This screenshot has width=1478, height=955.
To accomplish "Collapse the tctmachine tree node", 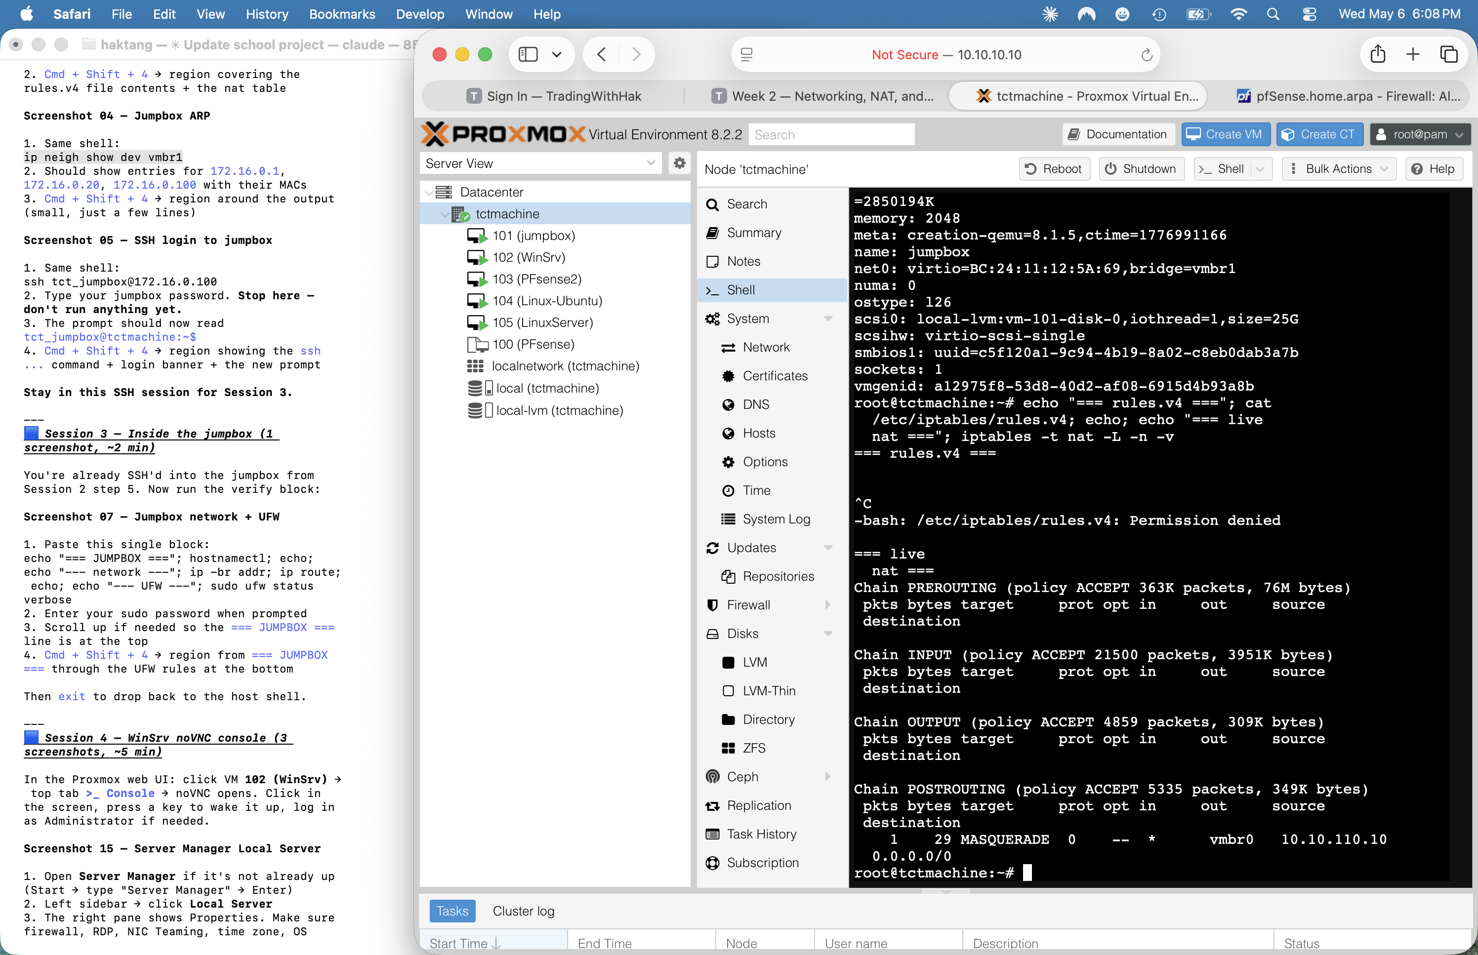I will pos(445,214).
